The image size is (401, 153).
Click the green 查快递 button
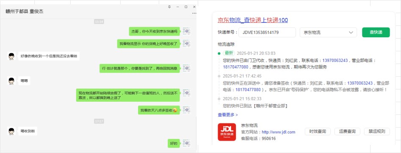376,33
